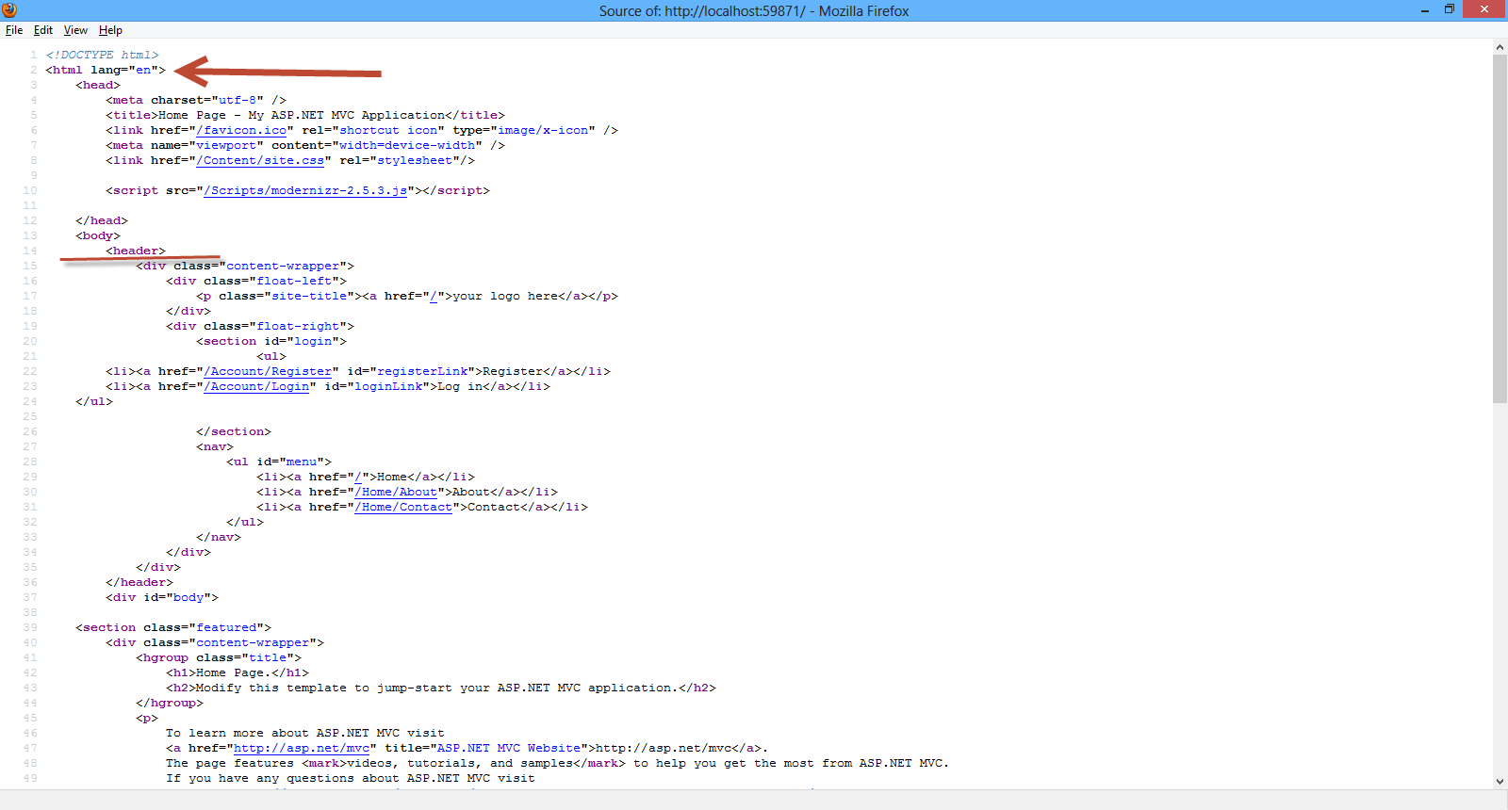Click the "float-left" class value

coord(294,281)
